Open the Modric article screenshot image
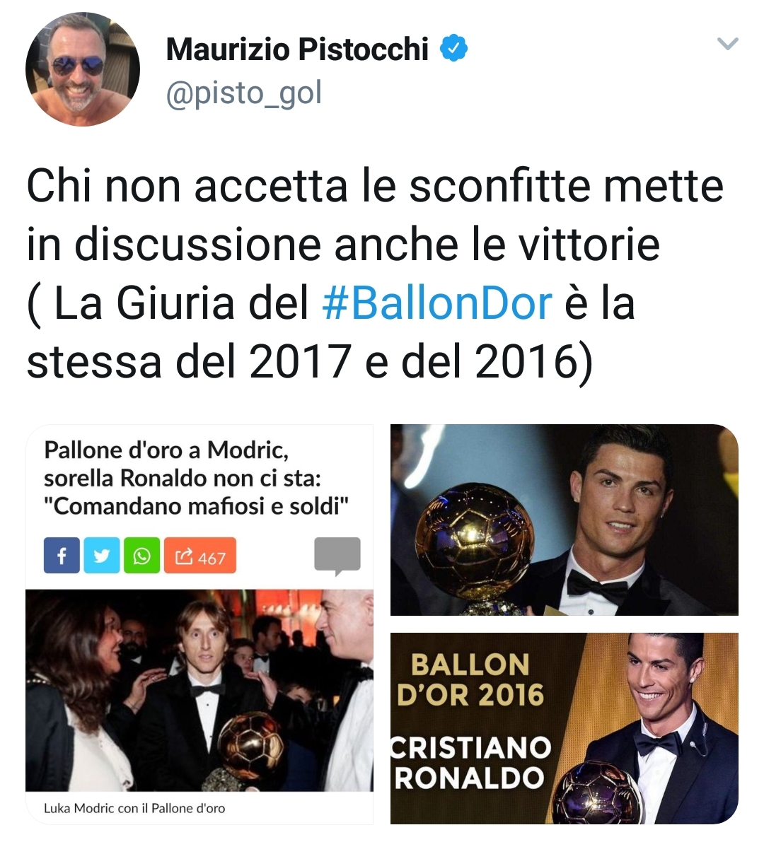 199,624
